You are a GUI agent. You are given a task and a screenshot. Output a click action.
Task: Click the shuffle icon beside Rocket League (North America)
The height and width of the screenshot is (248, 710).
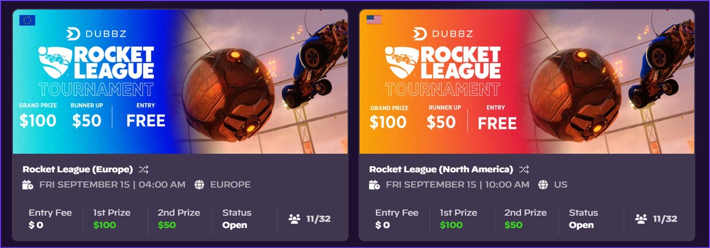(524, 170)
